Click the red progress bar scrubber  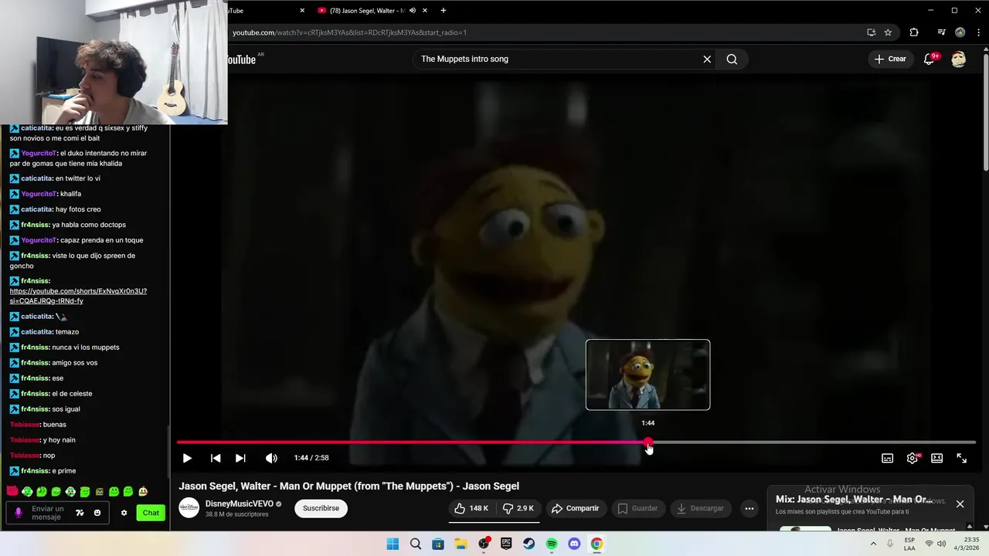tap(648, 442)
